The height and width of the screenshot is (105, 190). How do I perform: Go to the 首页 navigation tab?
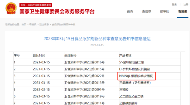[130, 11]
